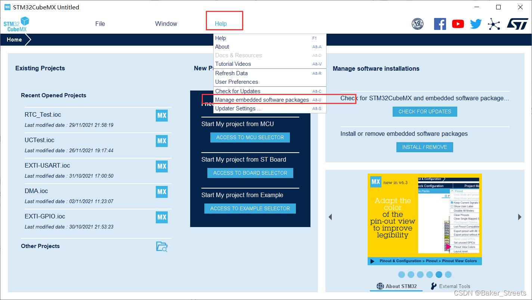Open recent project EXTI-GPIO.ioc
Screen dimensions: 532x300
tap(45, 217)
